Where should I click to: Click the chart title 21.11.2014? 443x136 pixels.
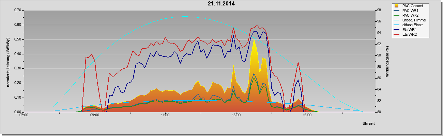pos(221,4)
